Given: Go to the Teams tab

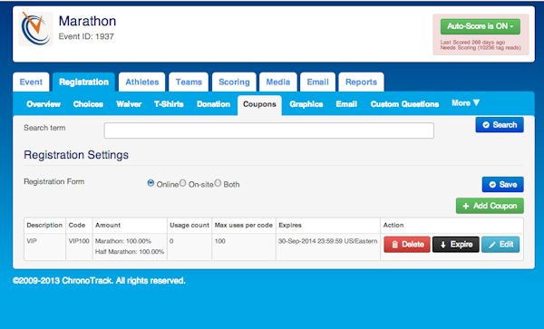Looking at the screenshot, I should (189, 82).
